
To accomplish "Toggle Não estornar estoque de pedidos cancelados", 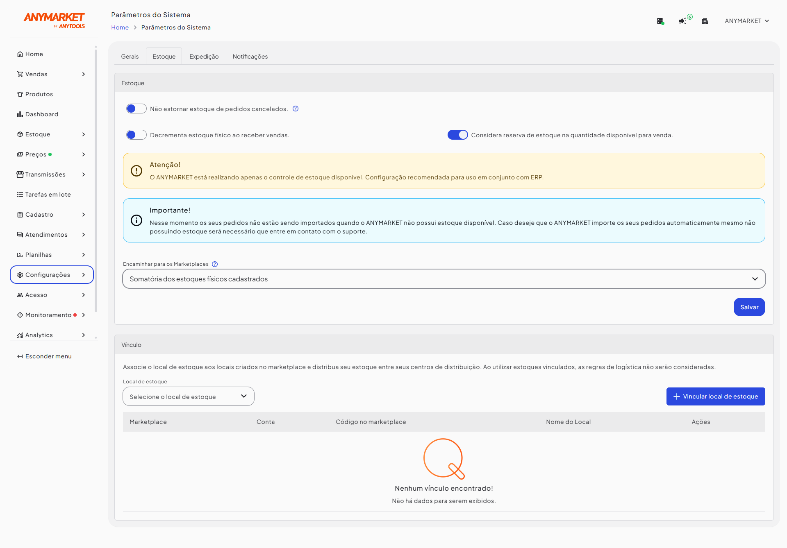I will click(136, 109).
